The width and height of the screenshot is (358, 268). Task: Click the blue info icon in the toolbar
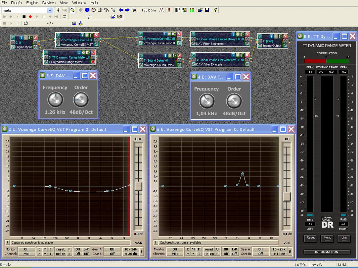[x=87, y=10]
